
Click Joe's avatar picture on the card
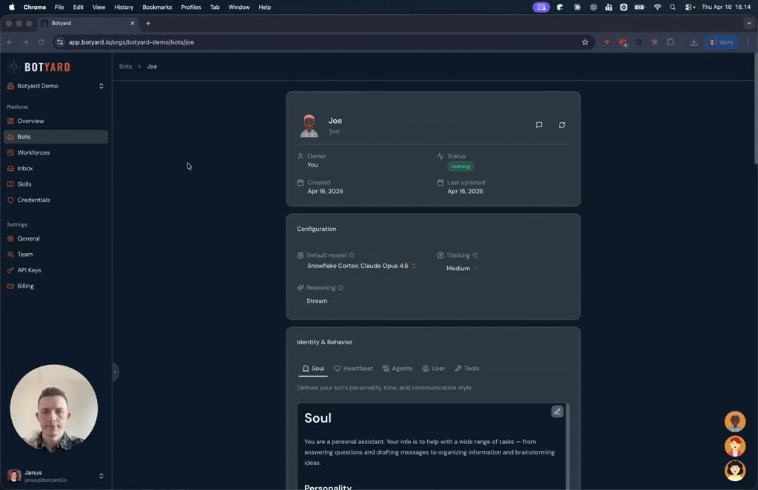click(x=309, y=126)
